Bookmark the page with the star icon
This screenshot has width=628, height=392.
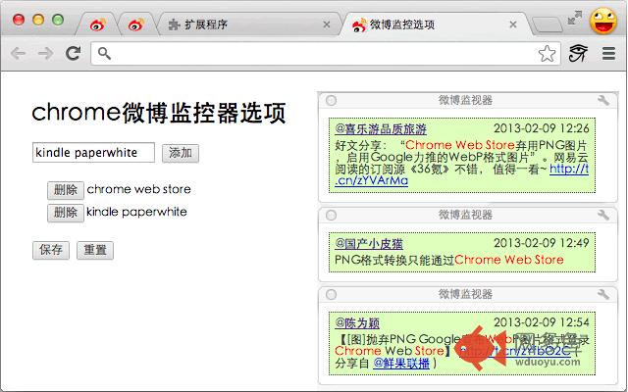coord(547,53)
